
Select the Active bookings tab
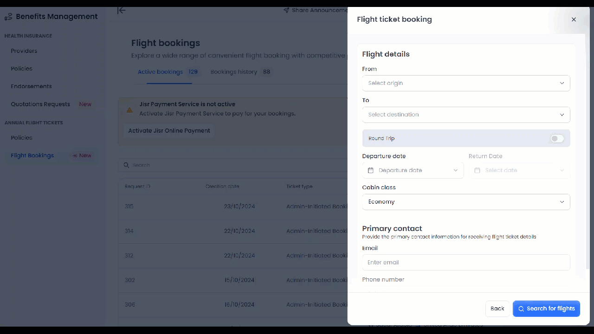(x=160, y=71)
